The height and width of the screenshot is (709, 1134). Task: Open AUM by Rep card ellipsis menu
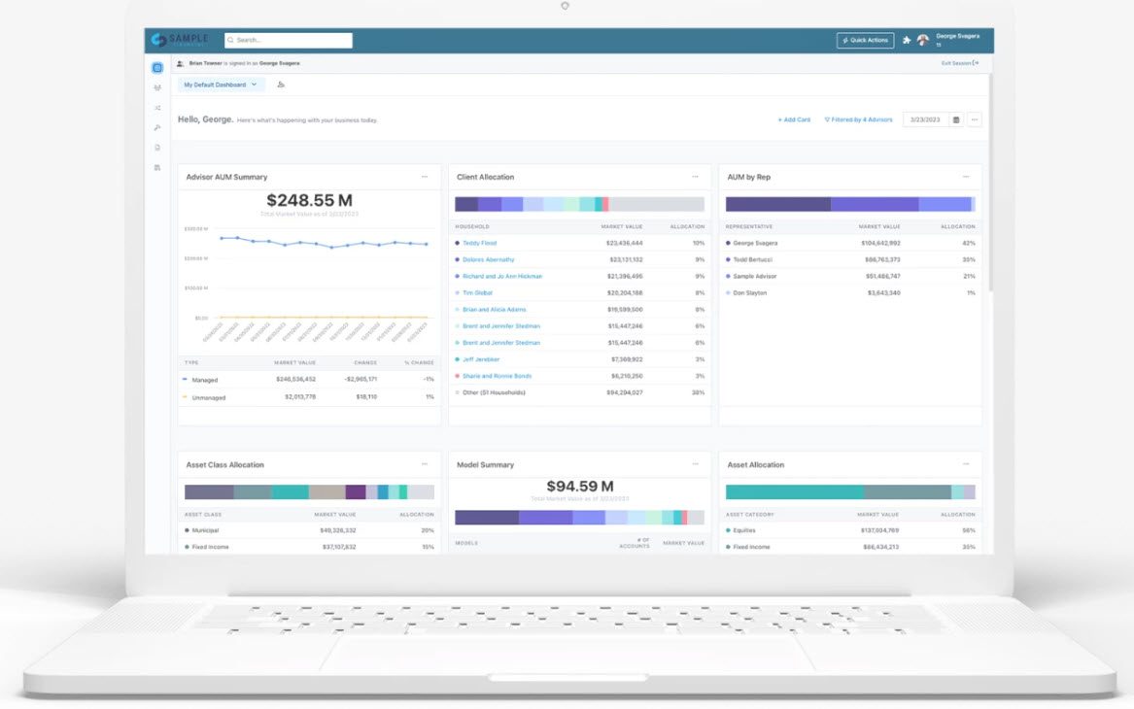click(x=966, y=177)
